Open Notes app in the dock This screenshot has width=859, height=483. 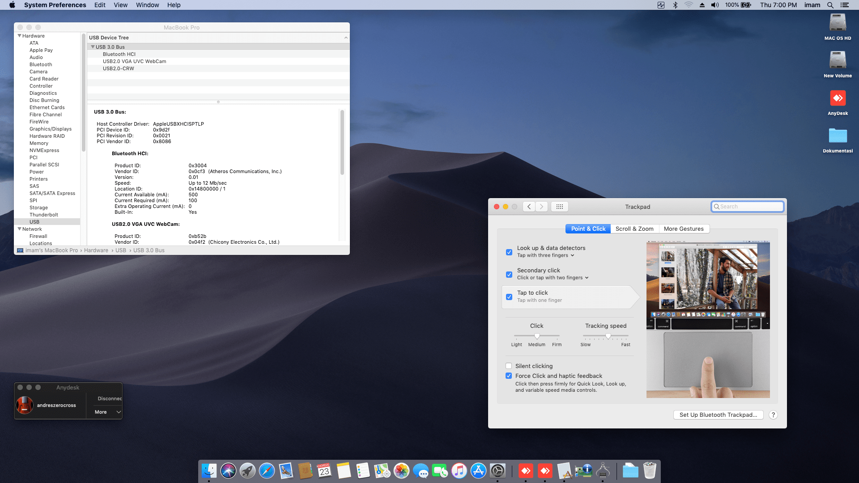(x=344, y=470)
